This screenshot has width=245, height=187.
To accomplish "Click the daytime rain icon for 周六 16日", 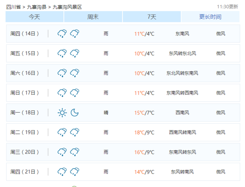I will pos(62,73).
